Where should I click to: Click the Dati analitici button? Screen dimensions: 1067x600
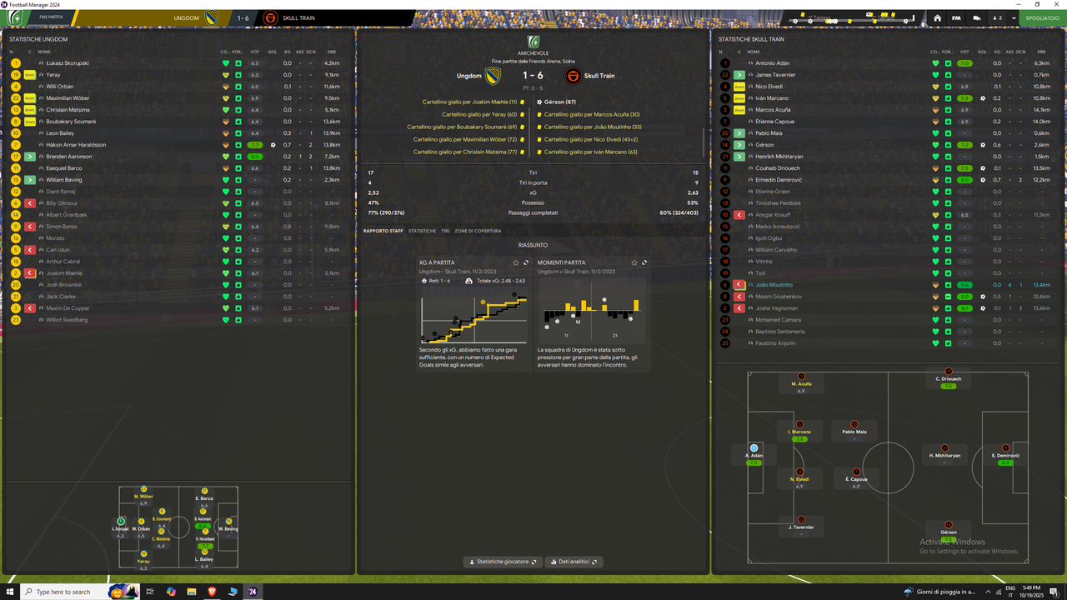click(576, 562)
